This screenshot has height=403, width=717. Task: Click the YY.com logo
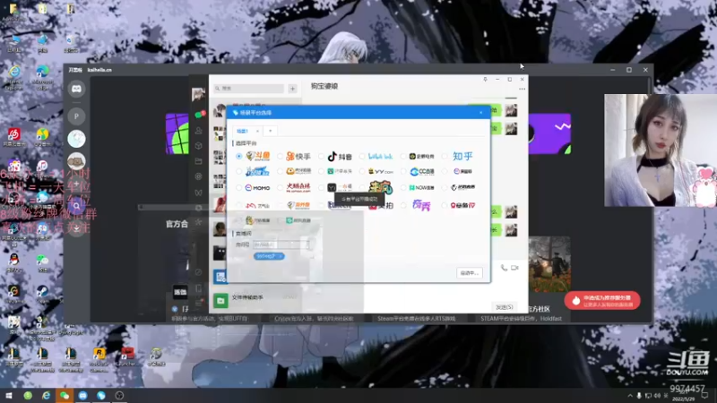point(380,172)
